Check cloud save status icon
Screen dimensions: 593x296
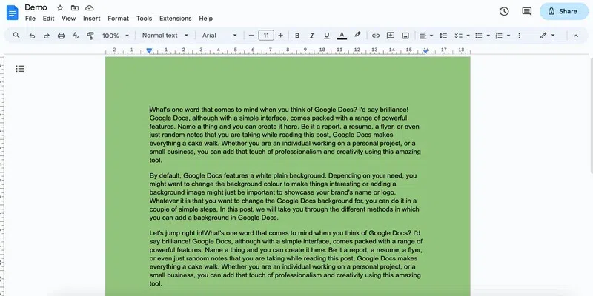click(x=89, y=7)
